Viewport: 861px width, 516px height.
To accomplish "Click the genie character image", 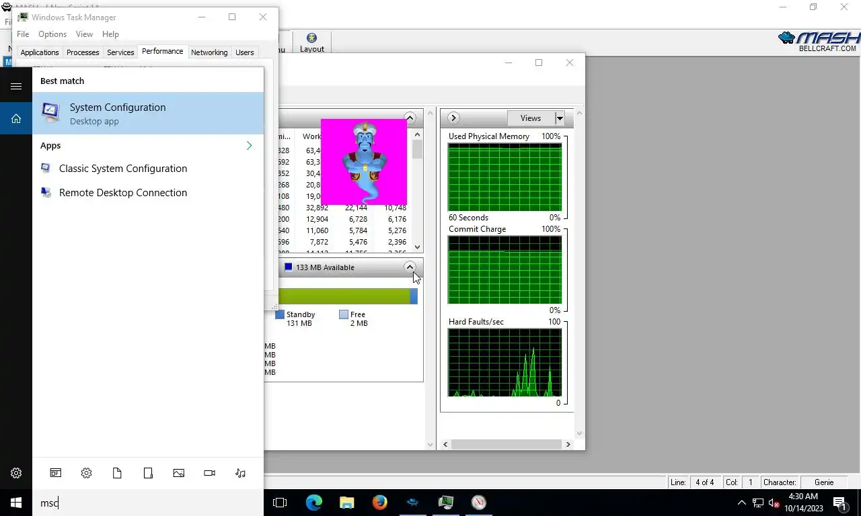I will click(364, 162).
